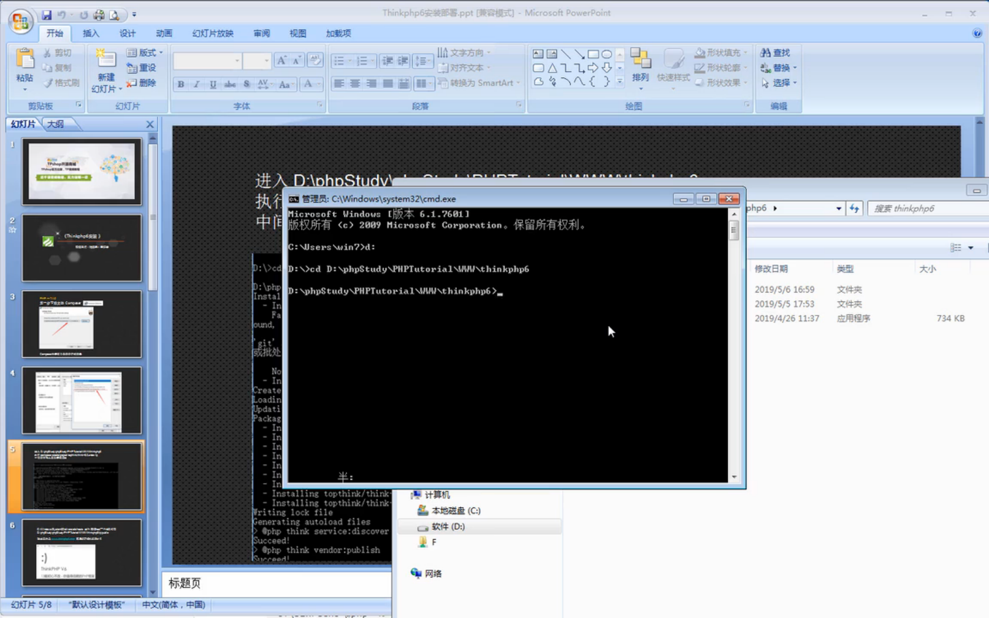This screenshot has width=989, height=618.
Task: Click the Explorer search thinkphp6 field
Action: point(927,208)
